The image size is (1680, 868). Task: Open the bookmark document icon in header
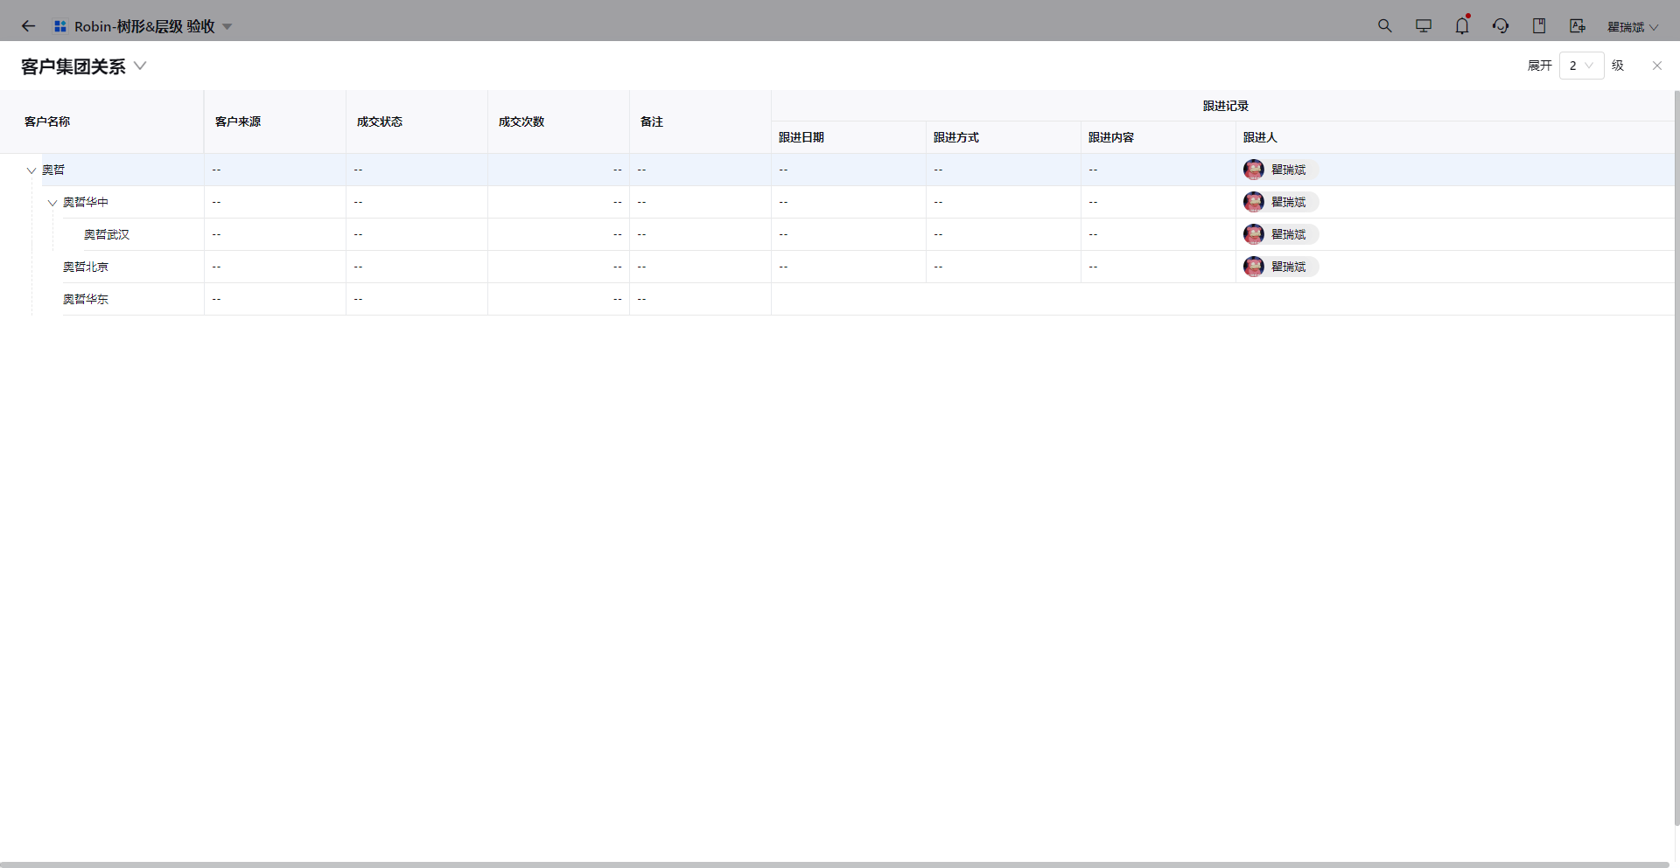point(1539,26)
